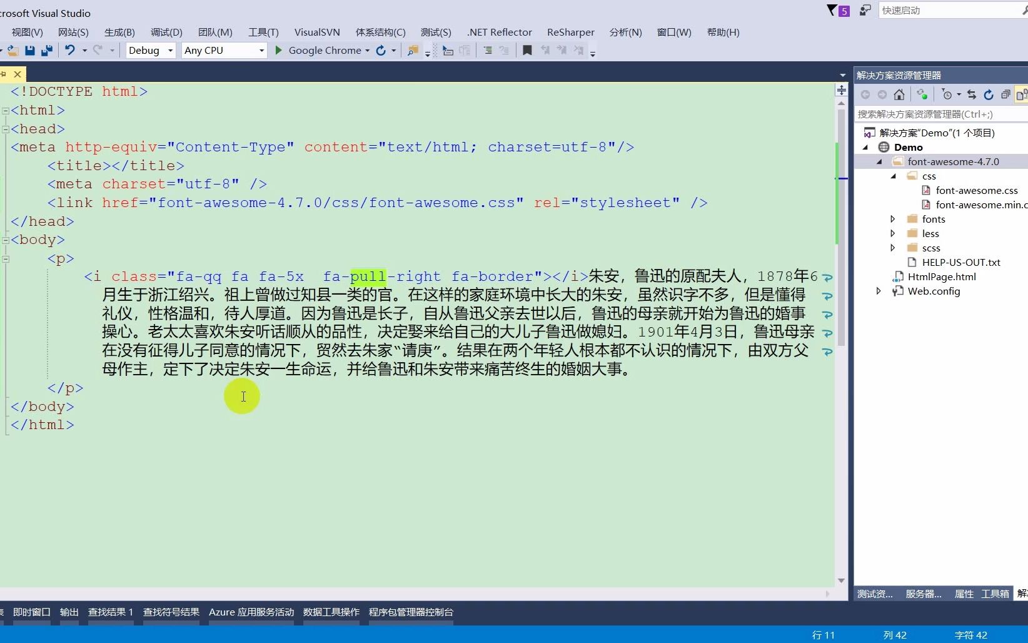Click the Undo arrow icon

click(70, 50)
